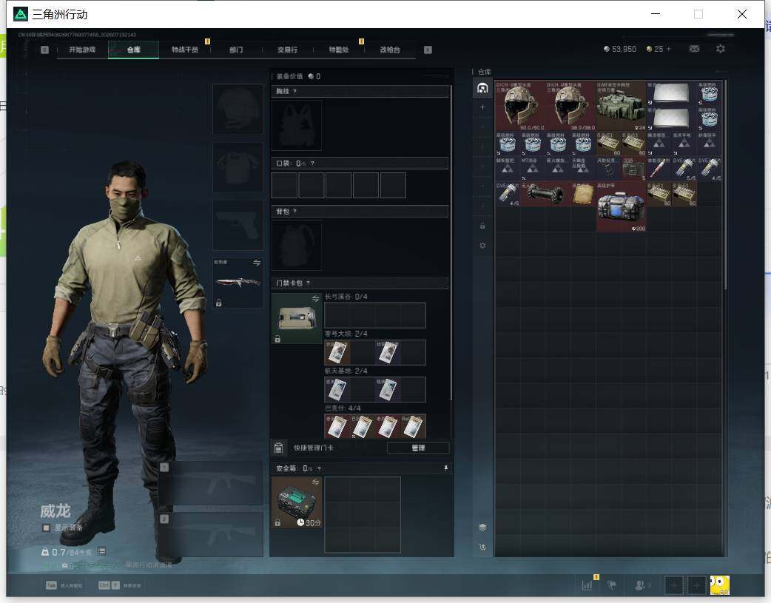This screenshot has height=603, width=771.
Task: Switch to the 特战干员 tab
Action: 184,50
